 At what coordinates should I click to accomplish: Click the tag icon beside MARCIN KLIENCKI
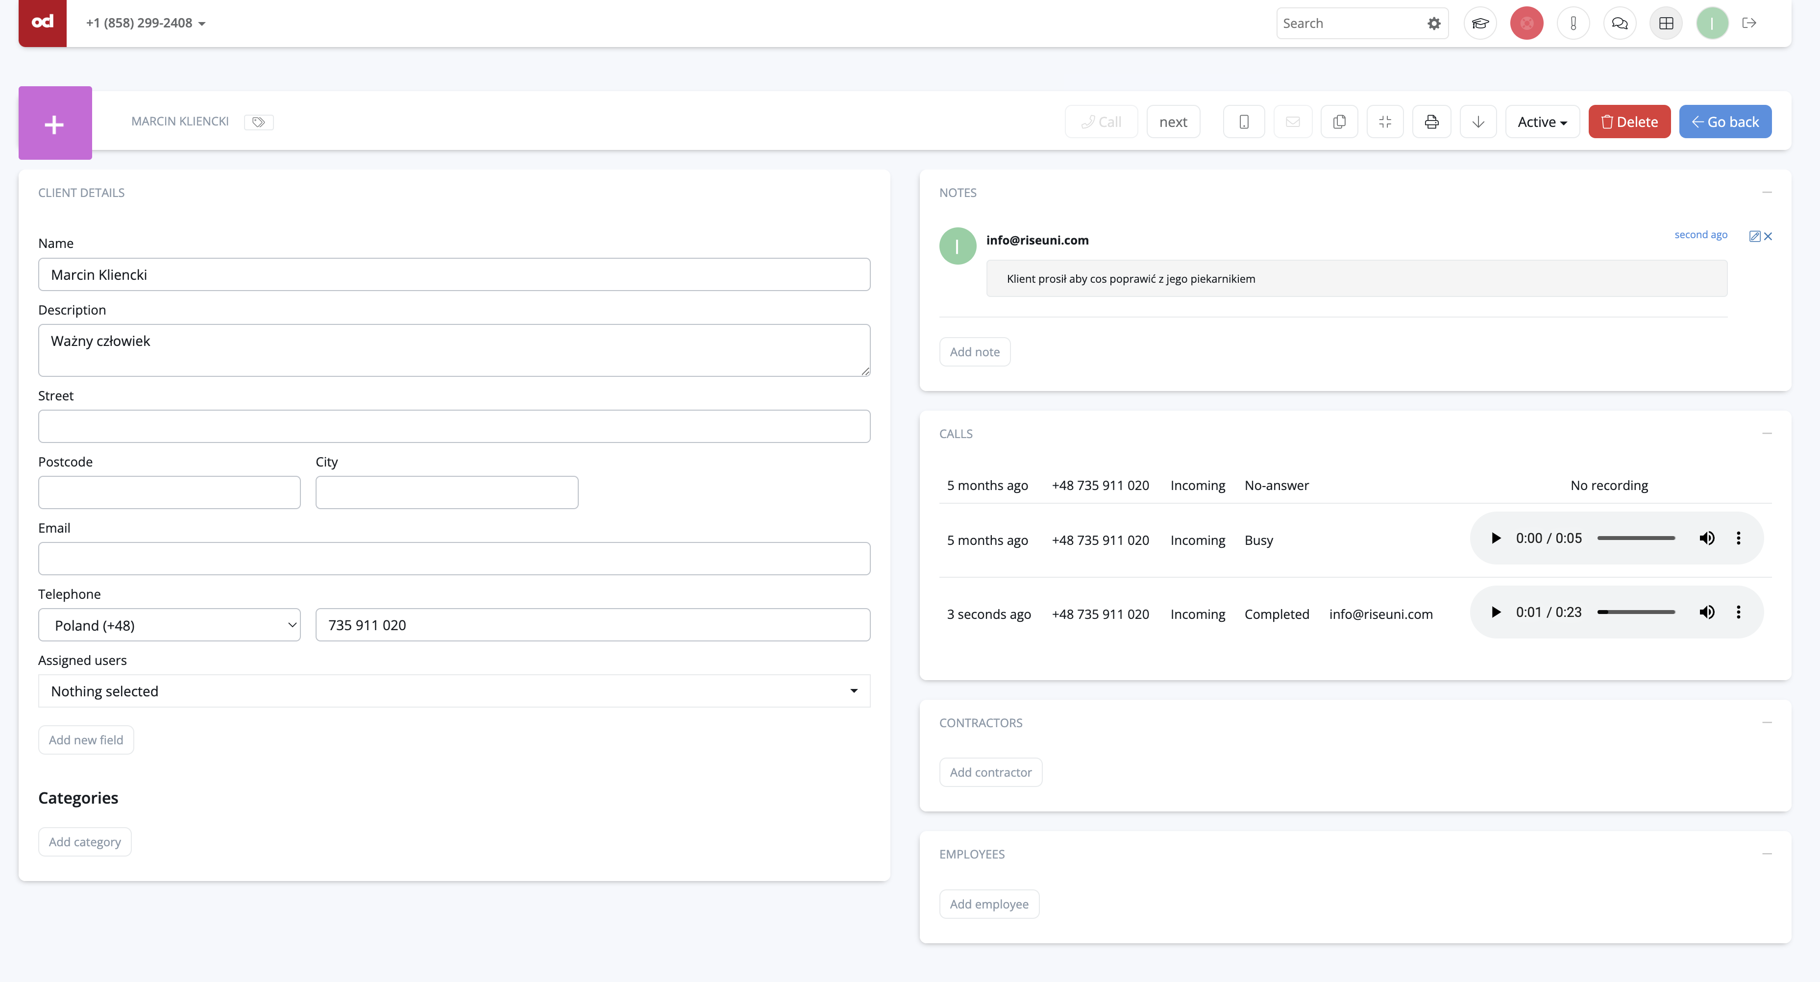click(259, 122)
